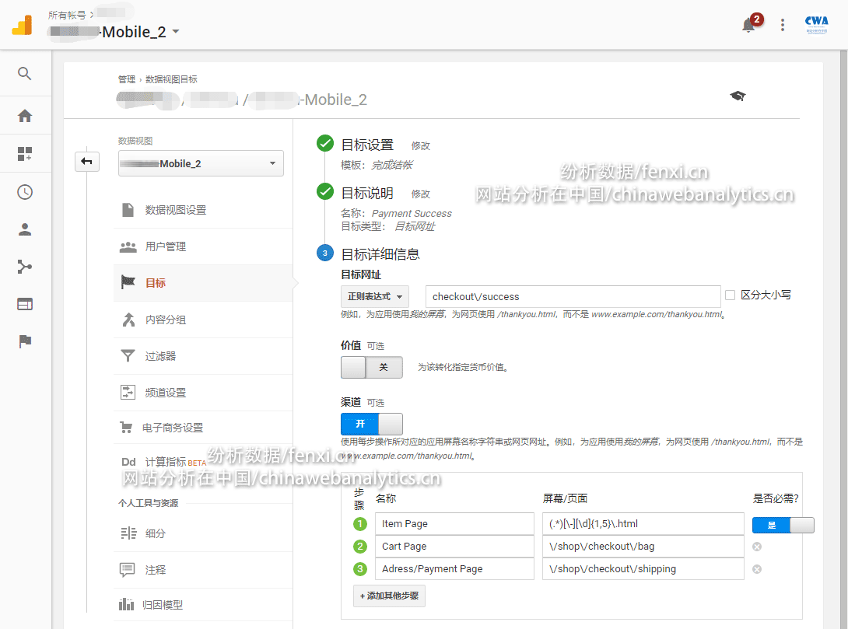Select 过滤器 in the admin menu
This screenshot has width=848, height=629.
[160, 356]
